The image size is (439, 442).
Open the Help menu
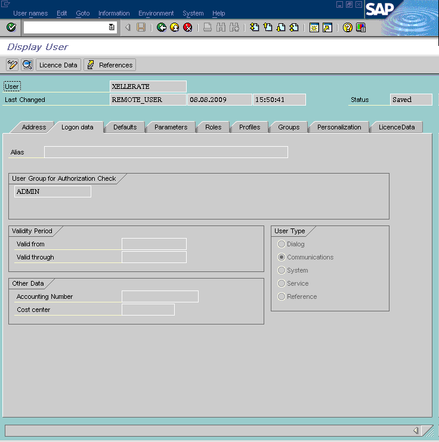(218, 13)
